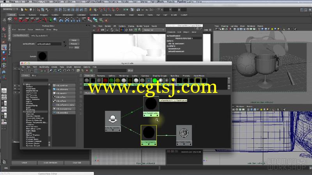Open the Render Target menu in Render View
Viewport: 312px width, 175px height.
point(143,26)
